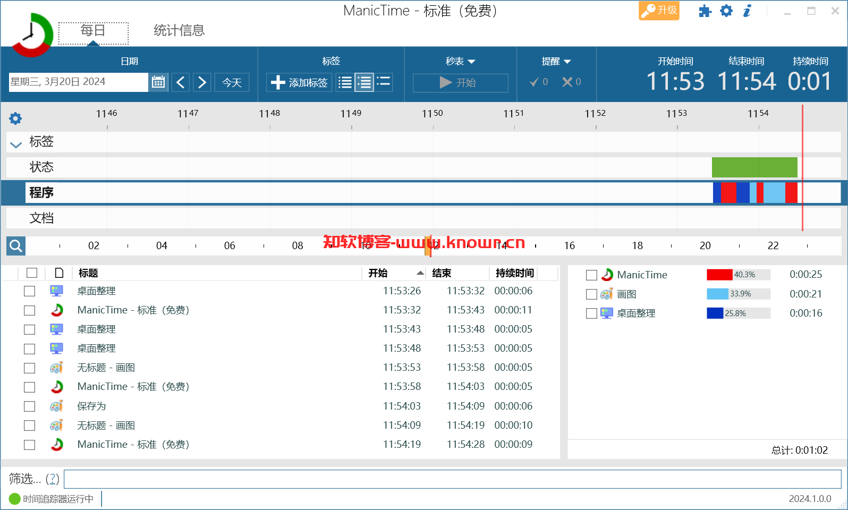Select the 程序 timeline row
Screen dimensions: 848x510
(x=423, y=192)
